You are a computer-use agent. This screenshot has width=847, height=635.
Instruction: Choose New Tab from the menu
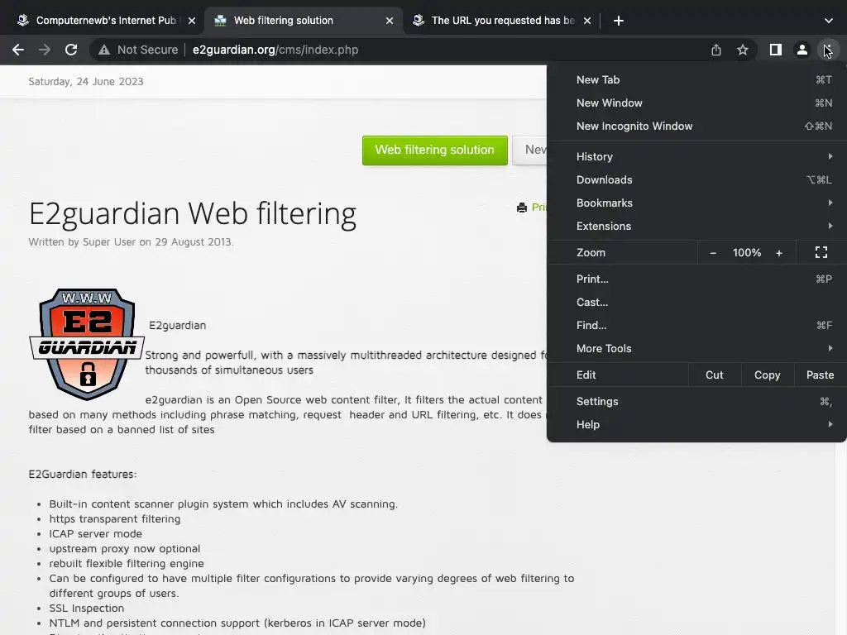(x=696, y=80)
